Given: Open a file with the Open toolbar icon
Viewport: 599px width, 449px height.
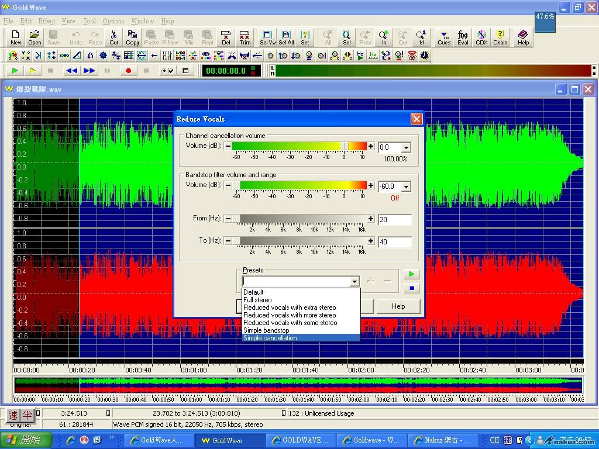Looking at the screenshot, I should click(35, 37).
